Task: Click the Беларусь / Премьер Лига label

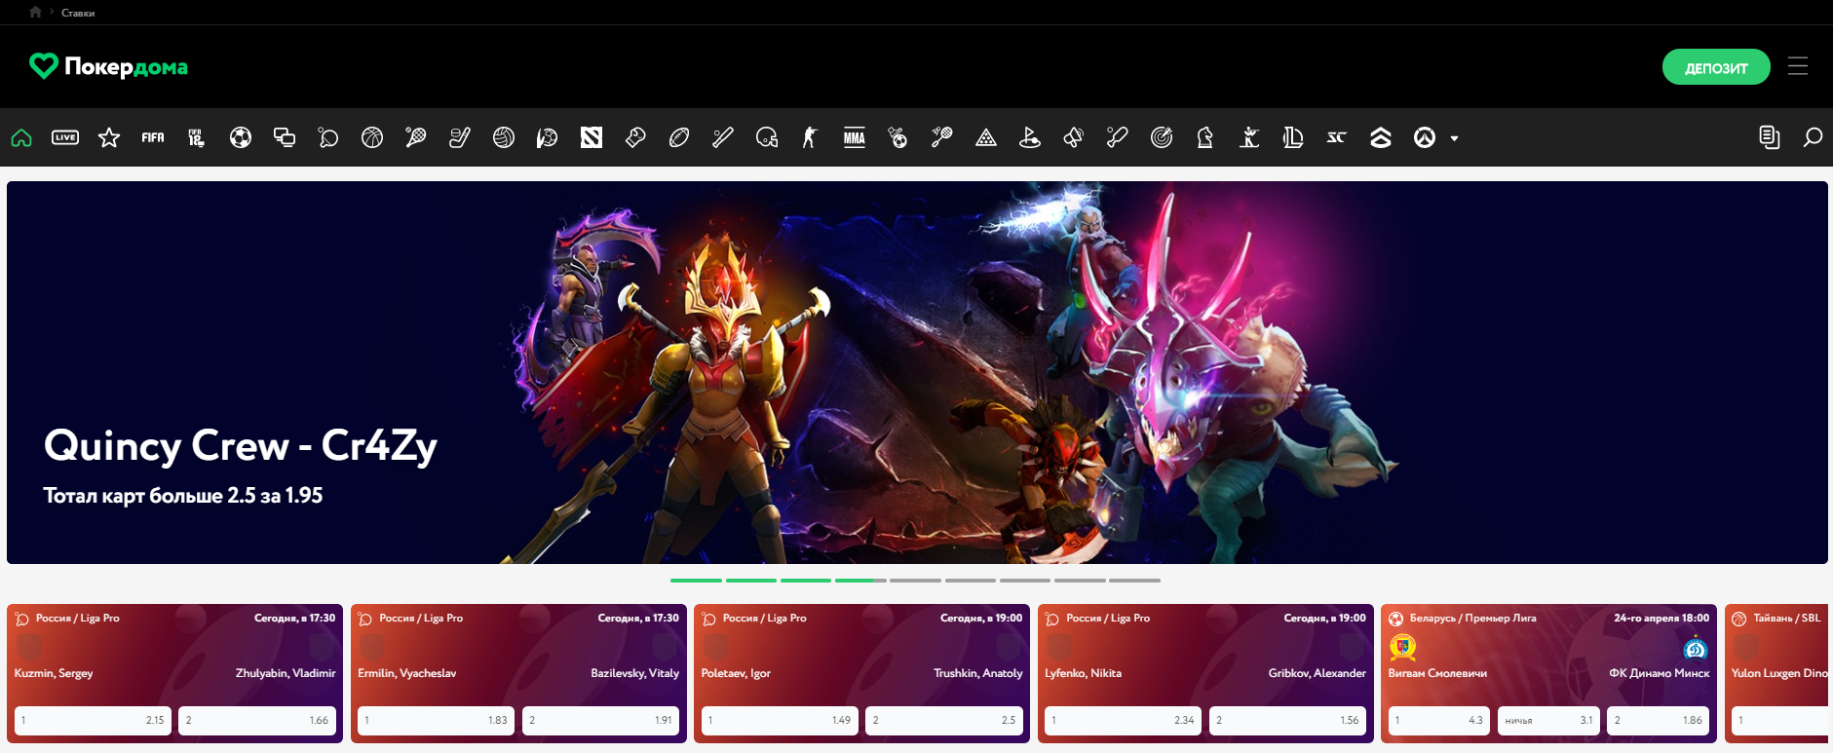Action: pyautogui.click(x=1472, y=618)
